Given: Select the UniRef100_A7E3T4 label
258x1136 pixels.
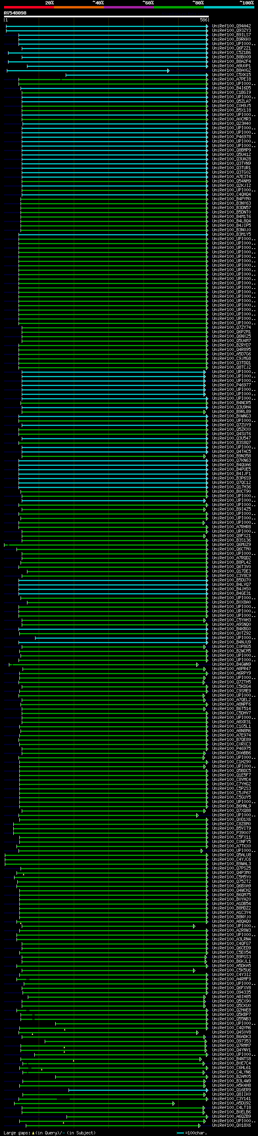Looking at the screenshot, I should click(x=231, y=177).
